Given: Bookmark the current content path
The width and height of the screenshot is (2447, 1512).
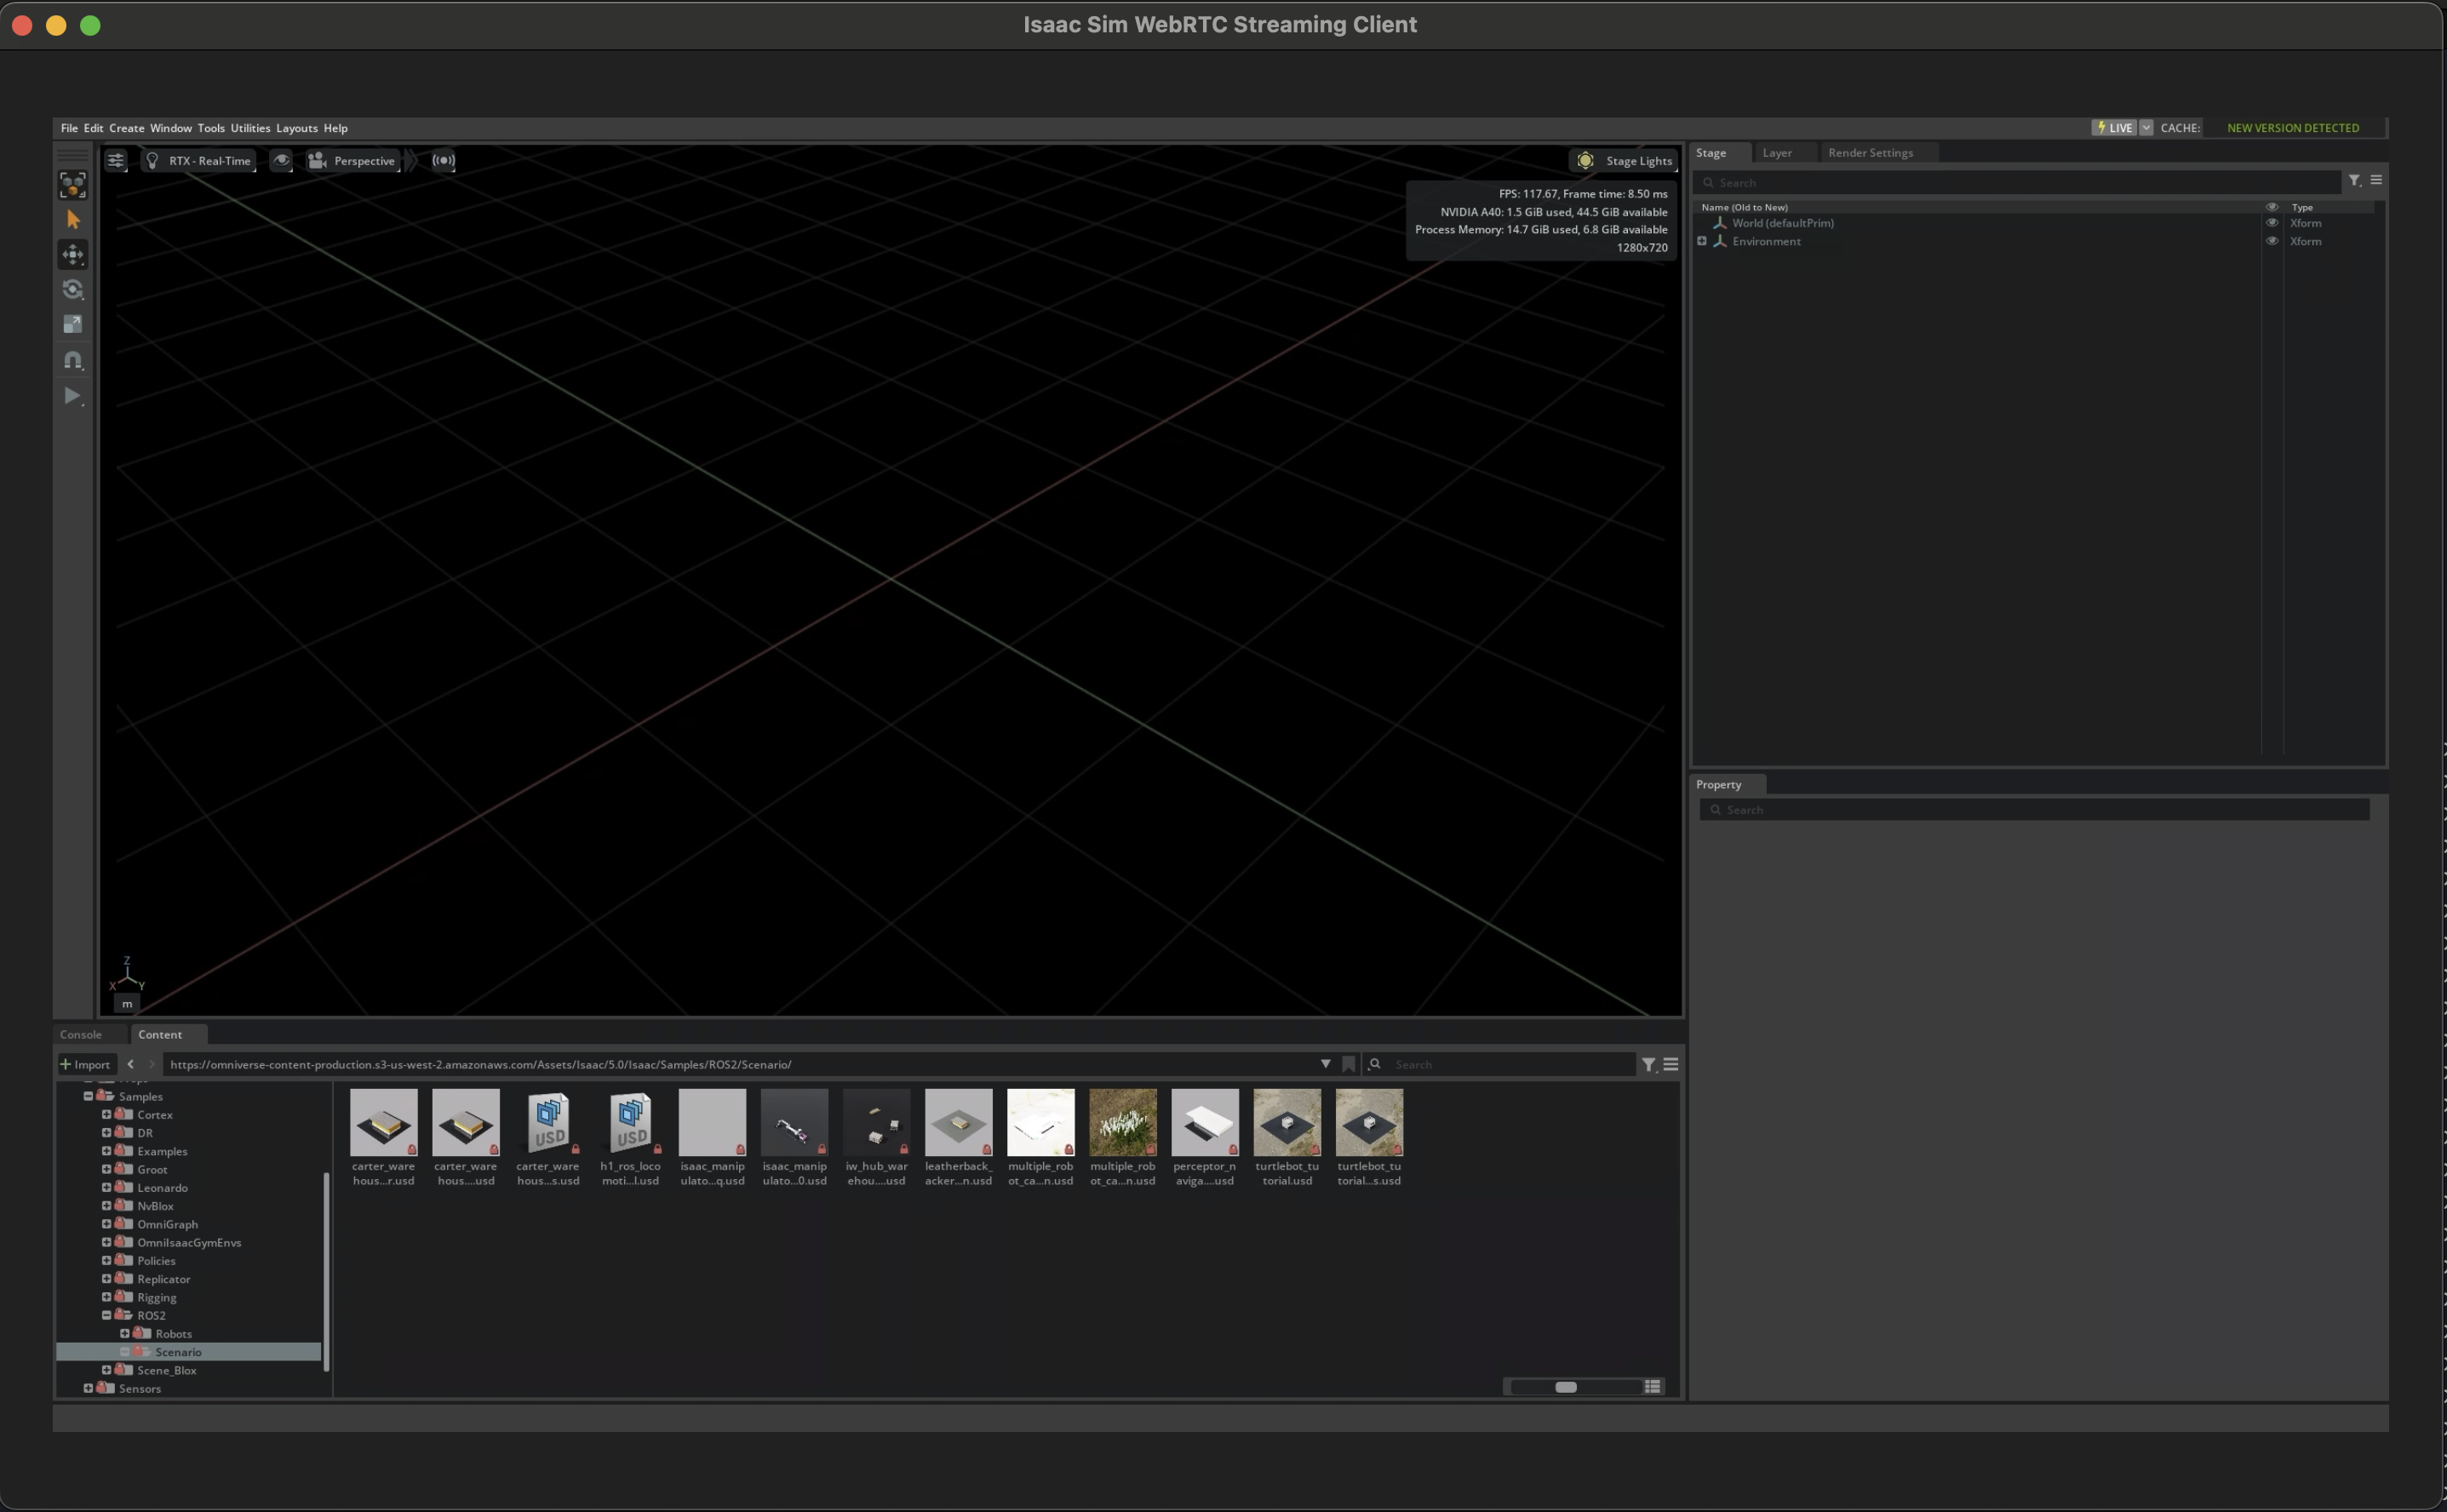Looking at the screenshot, I should coord(1348,1064).
